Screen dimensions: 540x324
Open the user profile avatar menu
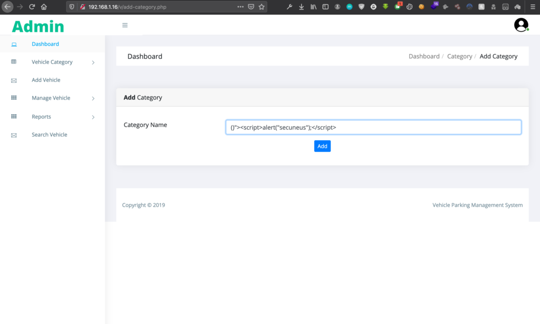(521, 25)
